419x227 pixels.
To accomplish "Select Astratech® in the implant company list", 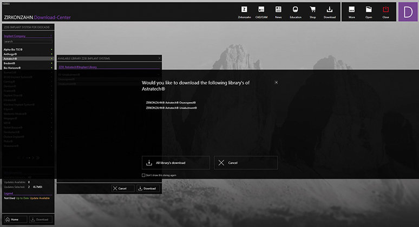I will point(22,58).
